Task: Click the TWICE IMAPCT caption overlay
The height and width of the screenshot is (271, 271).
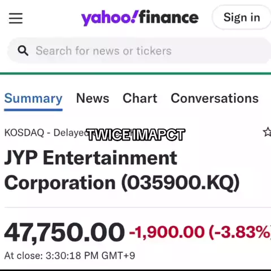Action: 135,134
